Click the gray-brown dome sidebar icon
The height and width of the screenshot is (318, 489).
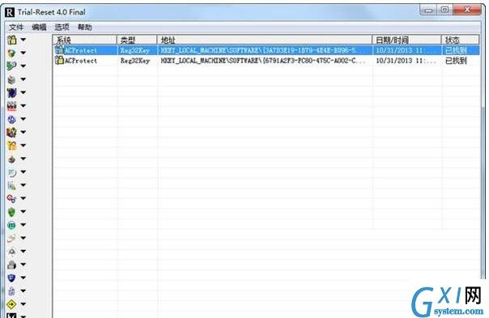[12, 159]
